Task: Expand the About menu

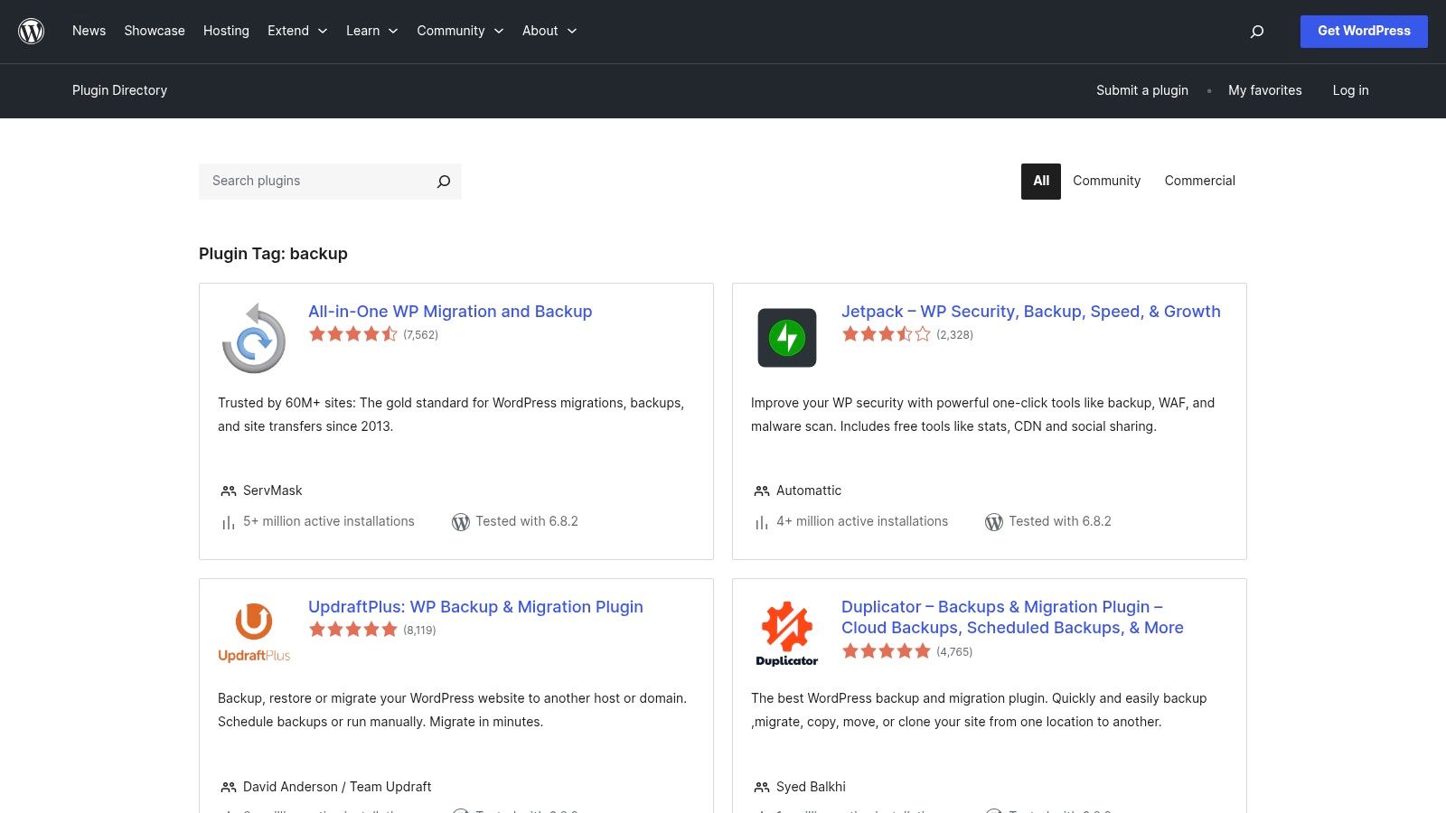Action: pos(549,31)
